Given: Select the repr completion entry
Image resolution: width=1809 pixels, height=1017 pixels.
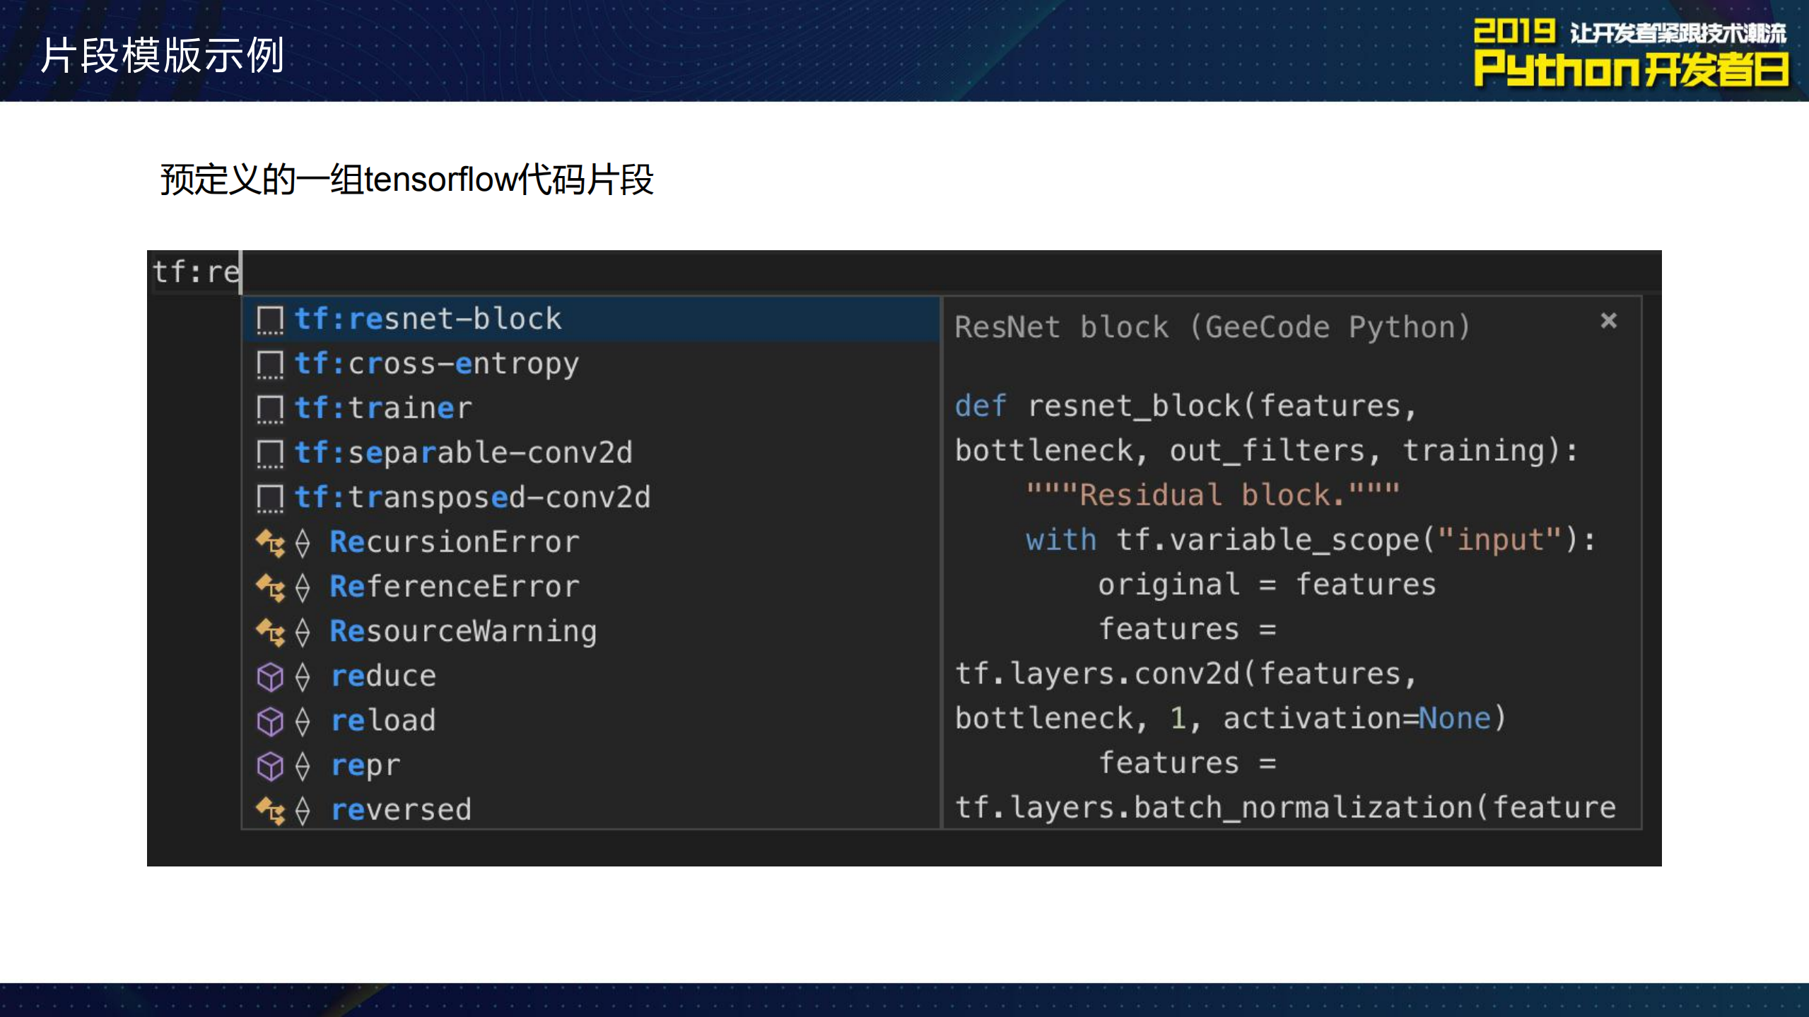Looking at the screenshot, I should click(x=365, y=765).
